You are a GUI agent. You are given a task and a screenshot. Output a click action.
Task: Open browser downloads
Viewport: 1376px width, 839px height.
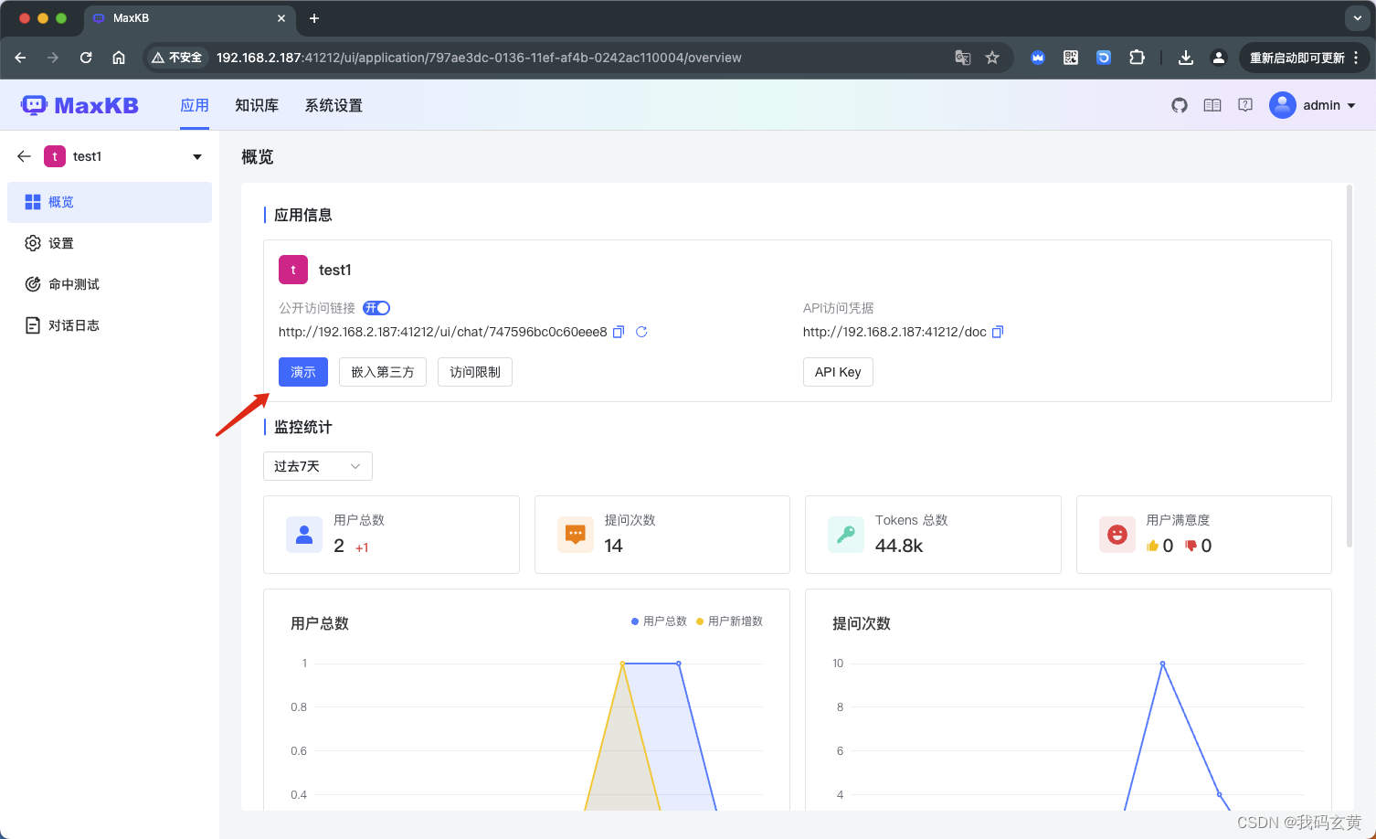click(x=1186, y=58)
